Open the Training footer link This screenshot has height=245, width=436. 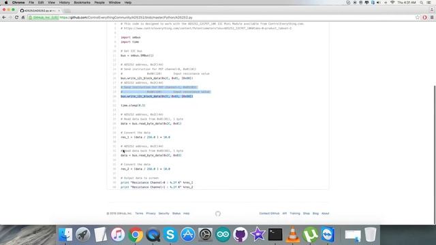295,213
